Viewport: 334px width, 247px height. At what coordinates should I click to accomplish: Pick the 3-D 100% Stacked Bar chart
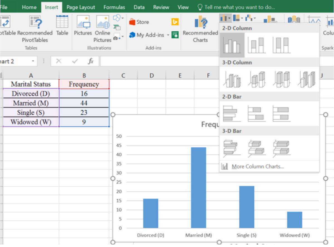click(281, 148)
